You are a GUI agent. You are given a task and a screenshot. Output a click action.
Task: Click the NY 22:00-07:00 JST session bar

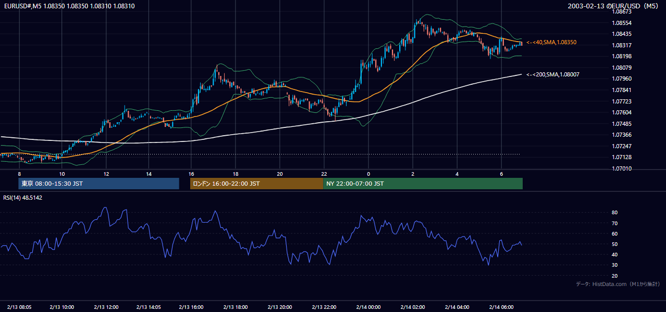coord(423,184)
